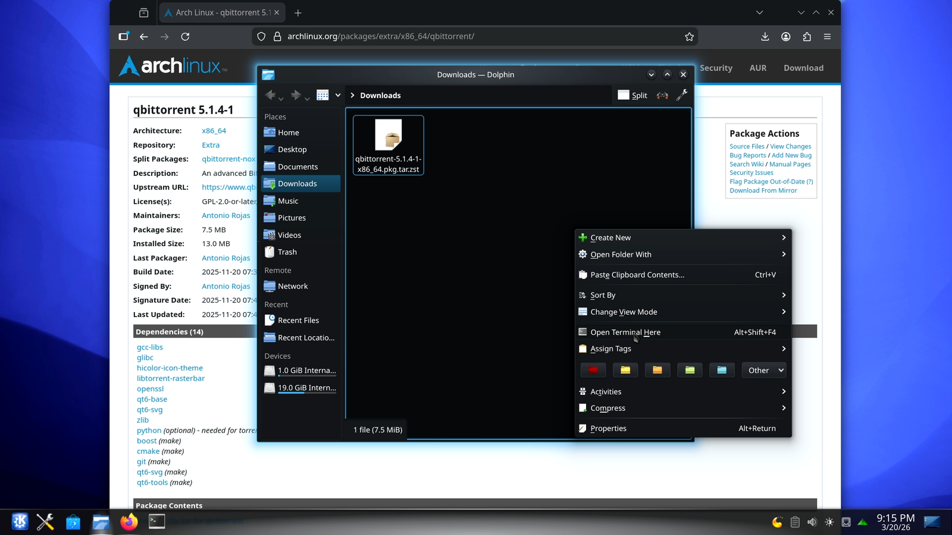The width and height of the screenshot is (952, 535).
Task: Open Firefox hamburger application menu
Action: click(827, 37)
